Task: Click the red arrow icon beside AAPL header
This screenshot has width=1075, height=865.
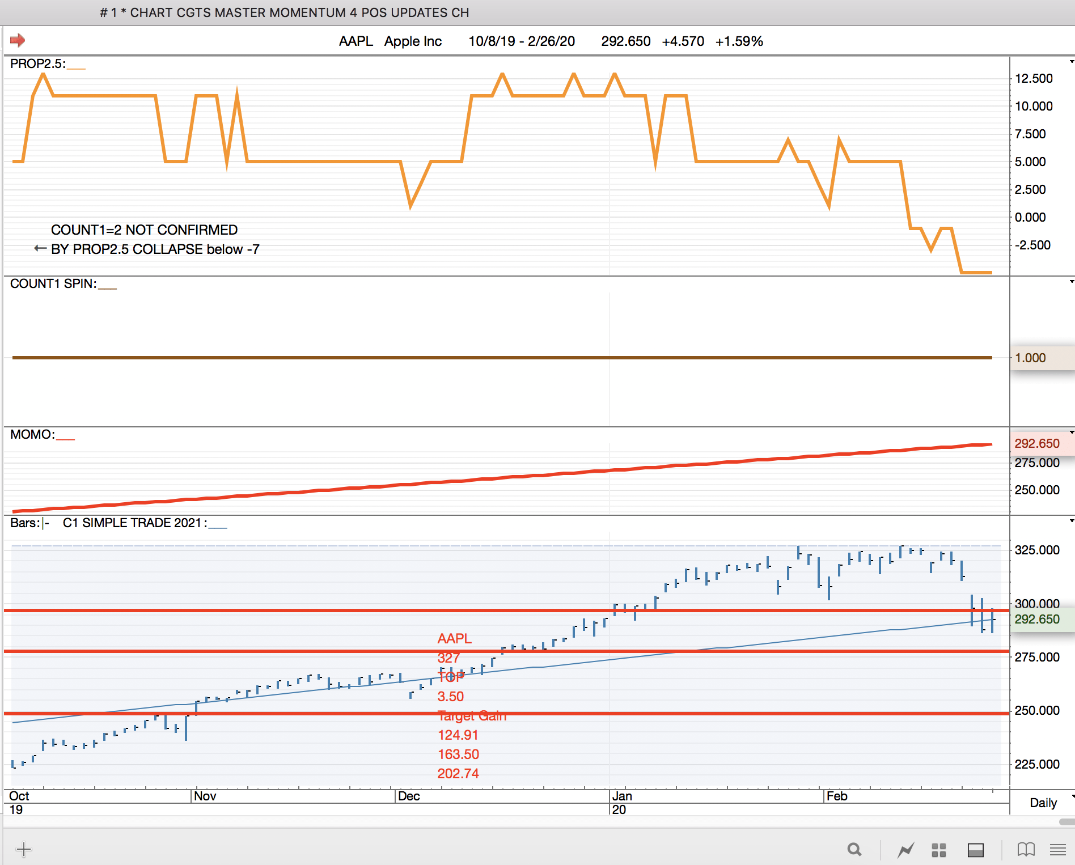Action: coord(18,40)
